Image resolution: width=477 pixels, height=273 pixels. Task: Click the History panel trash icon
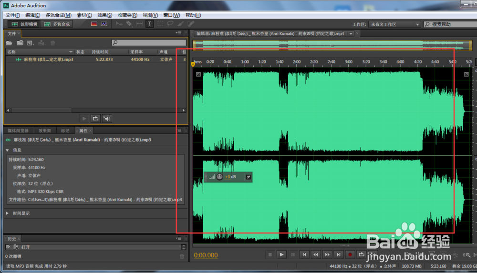182,256
